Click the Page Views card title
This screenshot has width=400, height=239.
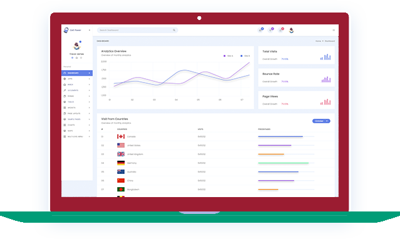270,96
